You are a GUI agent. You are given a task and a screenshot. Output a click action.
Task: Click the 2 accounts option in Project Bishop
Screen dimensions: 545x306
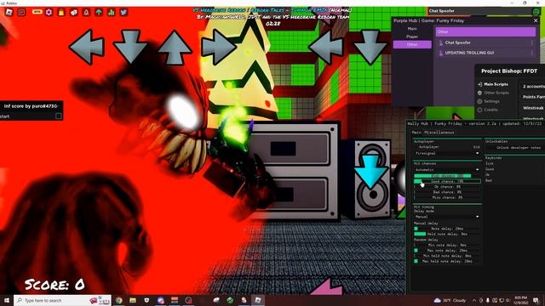pyautogui.click(x=533, y=87)
